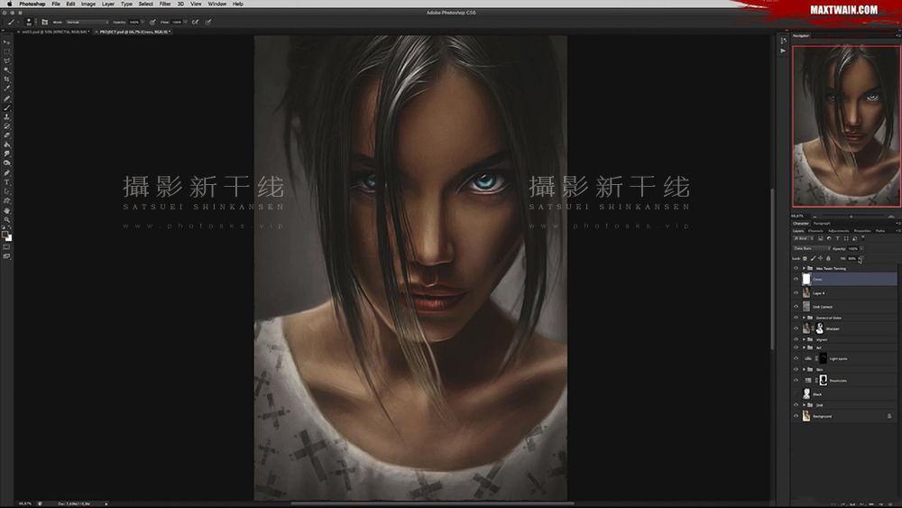This screenshot has height=508, width=902.
Task: Click the foreground color swatch
Action: [5, 235]
